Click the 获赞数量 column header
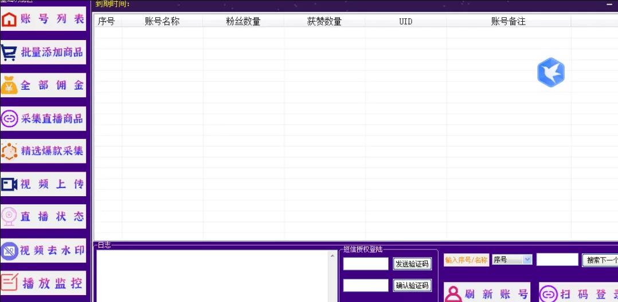618x302 pixels. [x=324, y=22]
